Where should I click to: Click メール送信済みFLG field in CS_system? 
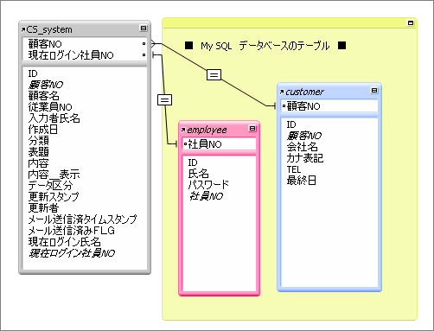point(72,231)
